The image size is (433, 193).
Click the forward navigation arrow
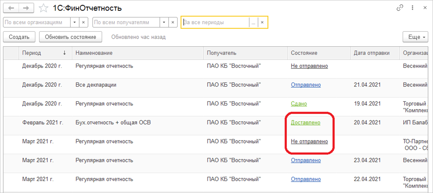click(x=26, y=8)
